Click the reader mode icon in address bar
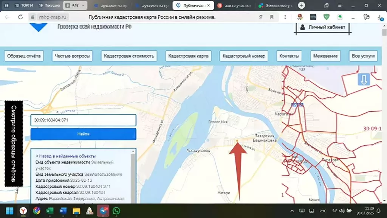Screen dimensions: 387x218 [x=261, y=17]
